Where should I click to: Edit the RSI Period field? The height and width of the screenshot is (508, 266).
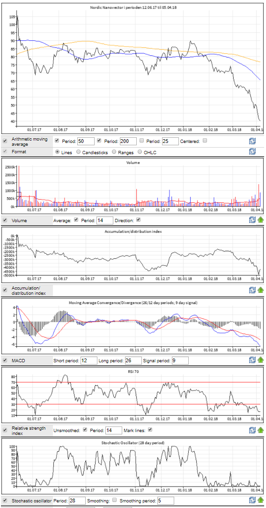(x=114, y=431)
